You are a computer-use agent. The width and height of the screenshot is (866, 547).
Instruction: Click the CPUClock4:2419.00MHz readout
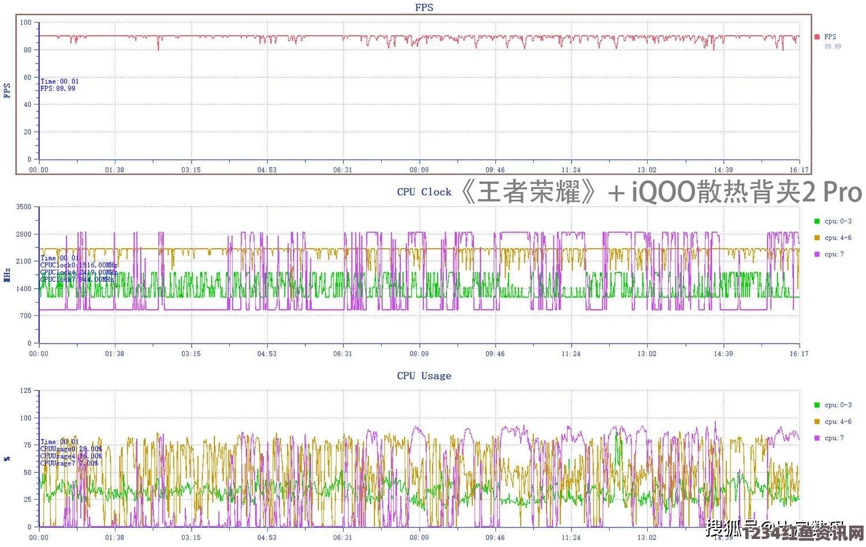coord(79,272)
